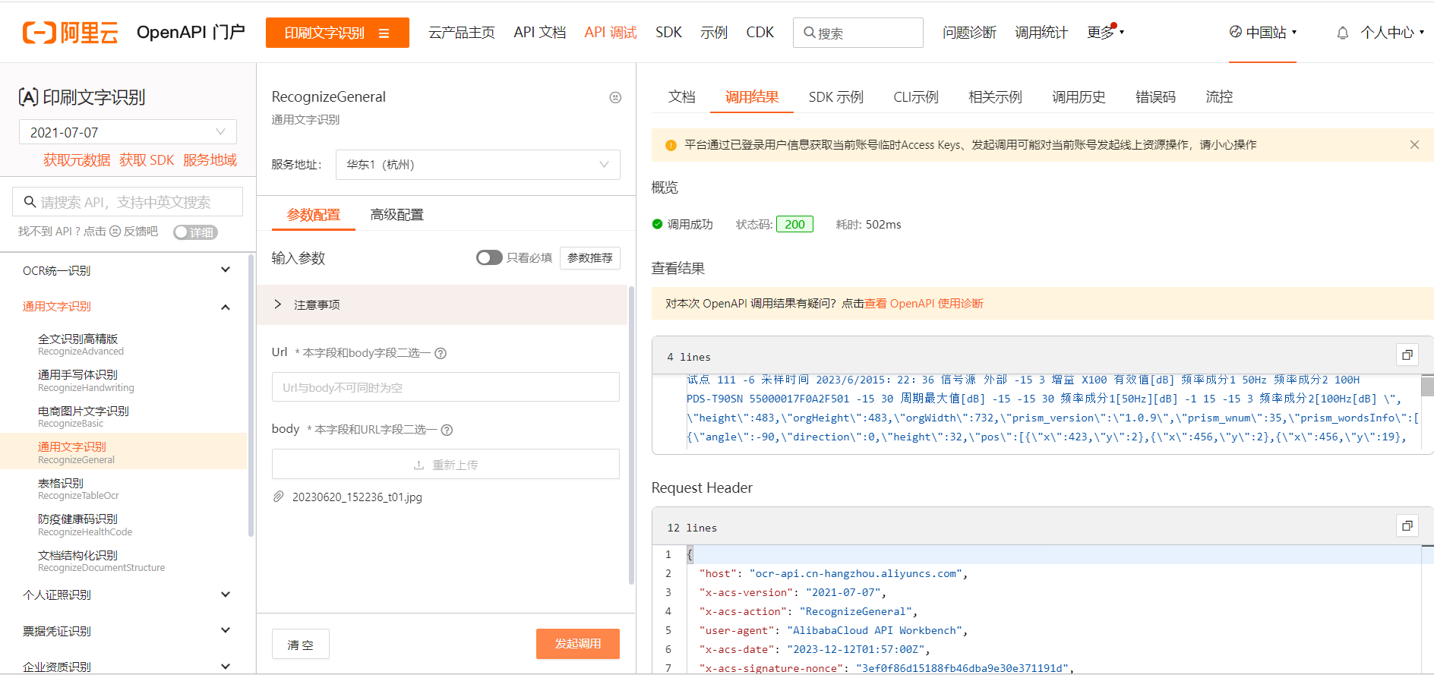
Task: Toggle the 详细 switch in sidebar
Action: pos(195,232)
